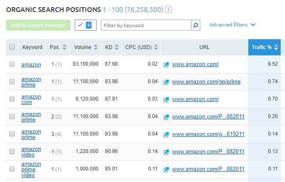
Task: Open external link icon for position 2 (2) row
Action: pos(166,117)
